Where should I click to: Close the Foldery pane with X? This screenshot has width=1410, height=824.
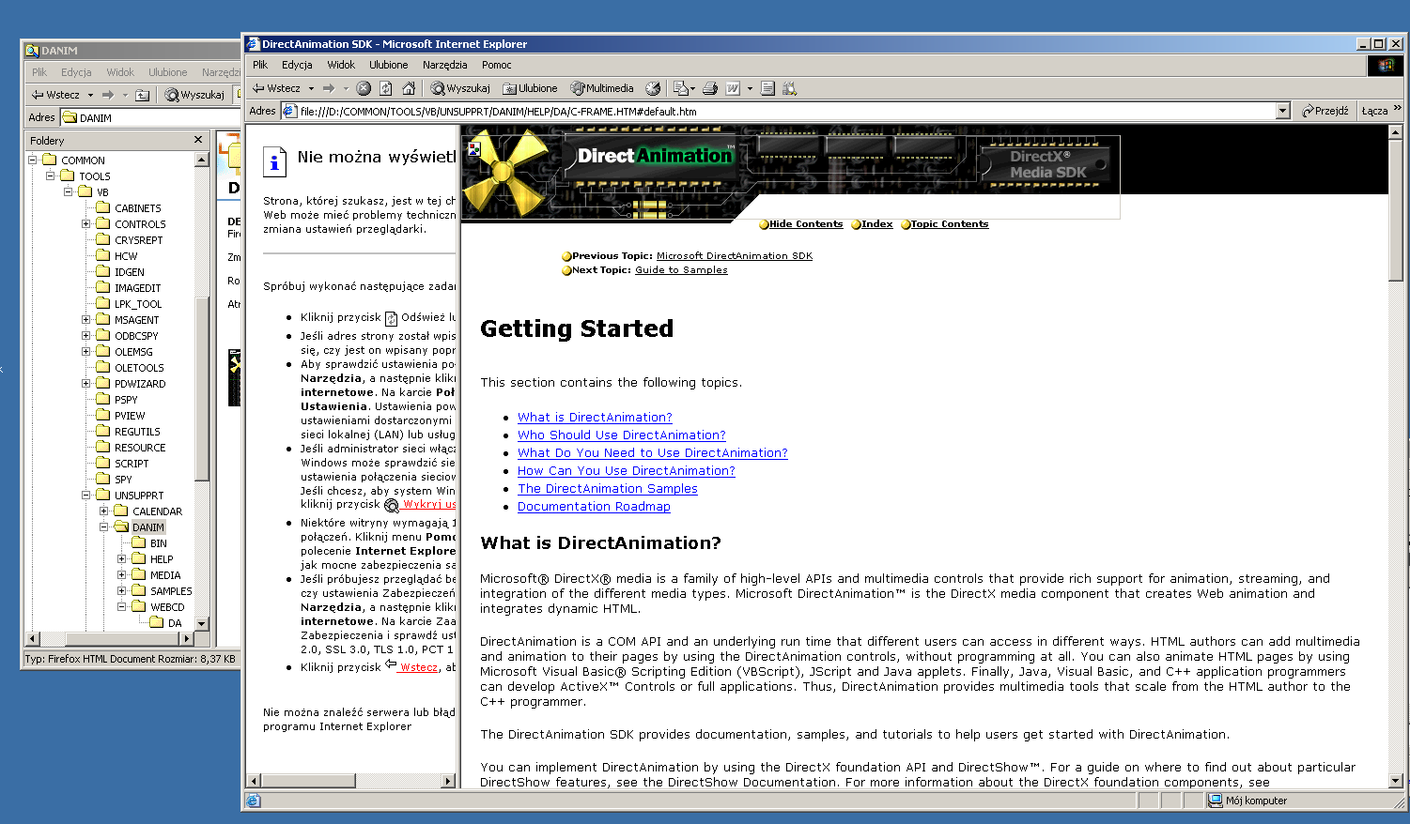tap(198, 140)
